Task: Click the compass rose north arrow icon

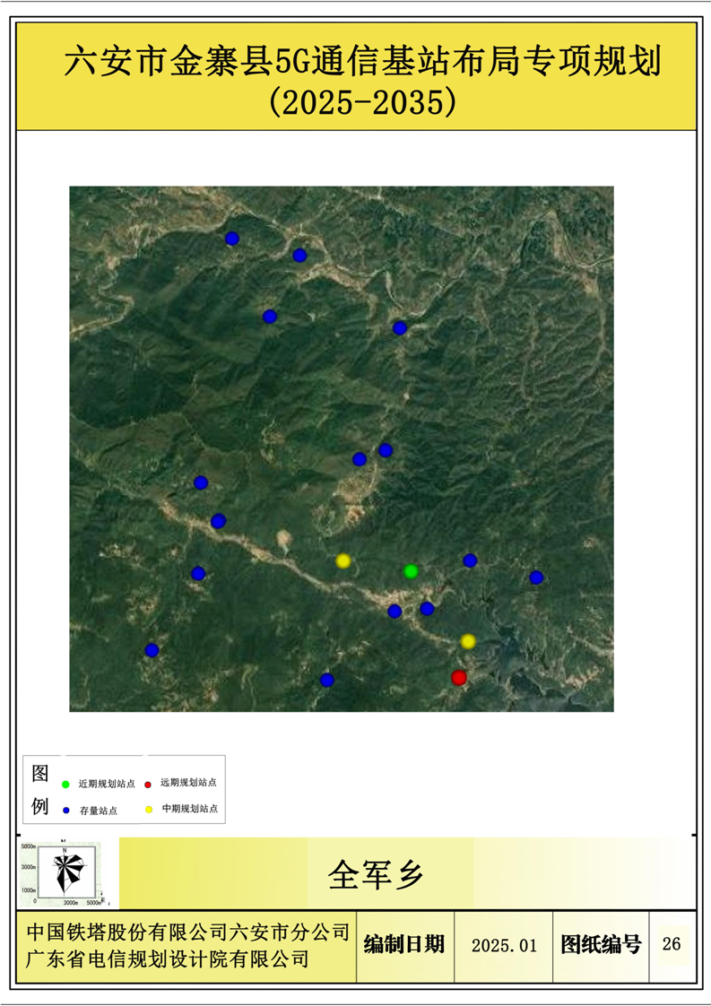Action: click(66, 871)
